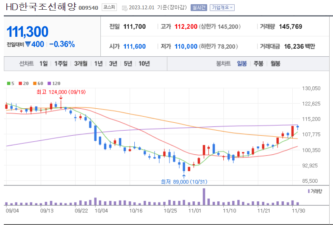This screenshot has width=333, height=225.
Task: Show the 1년 line chart
Action: coord(98,64)
